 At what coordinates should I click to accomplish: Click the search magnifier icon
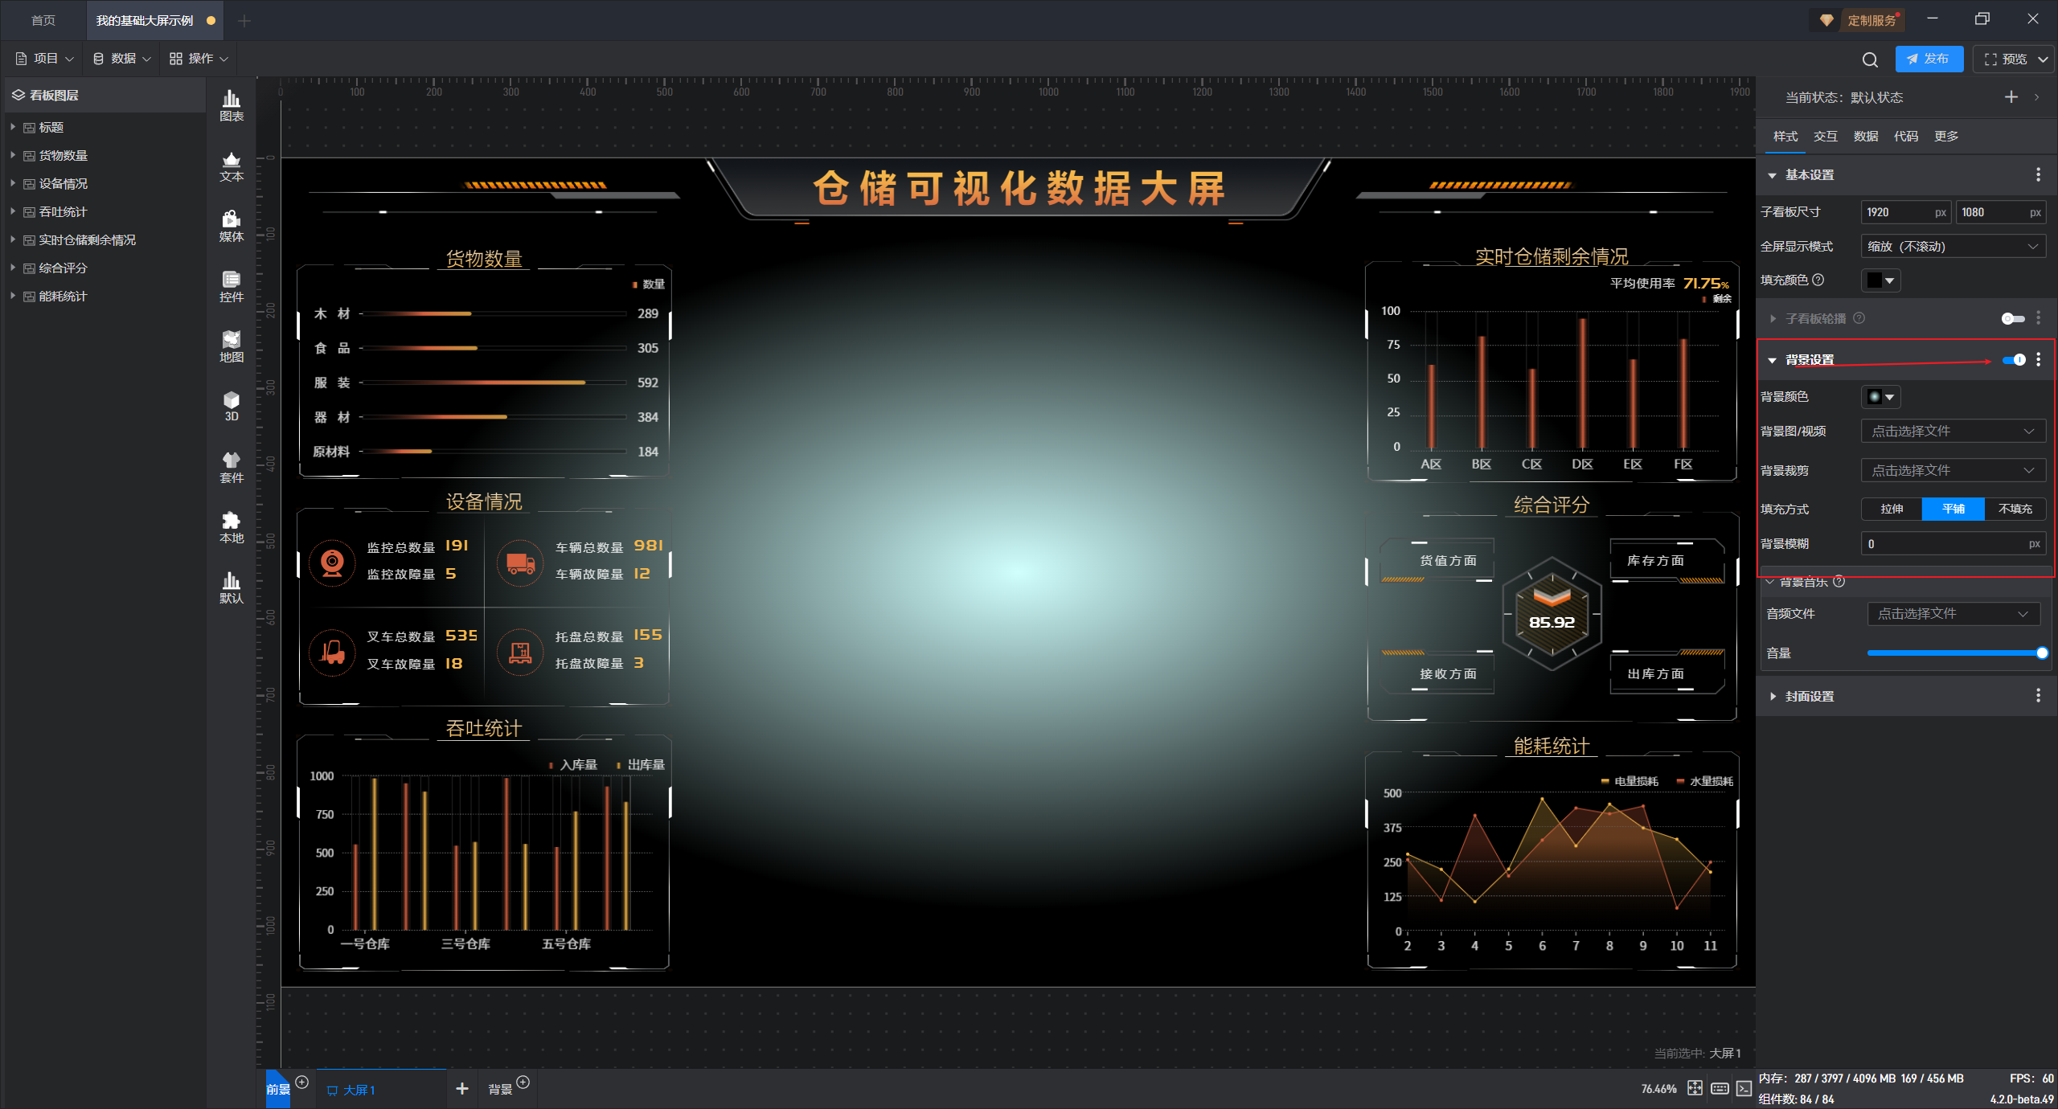[1870, 59]
